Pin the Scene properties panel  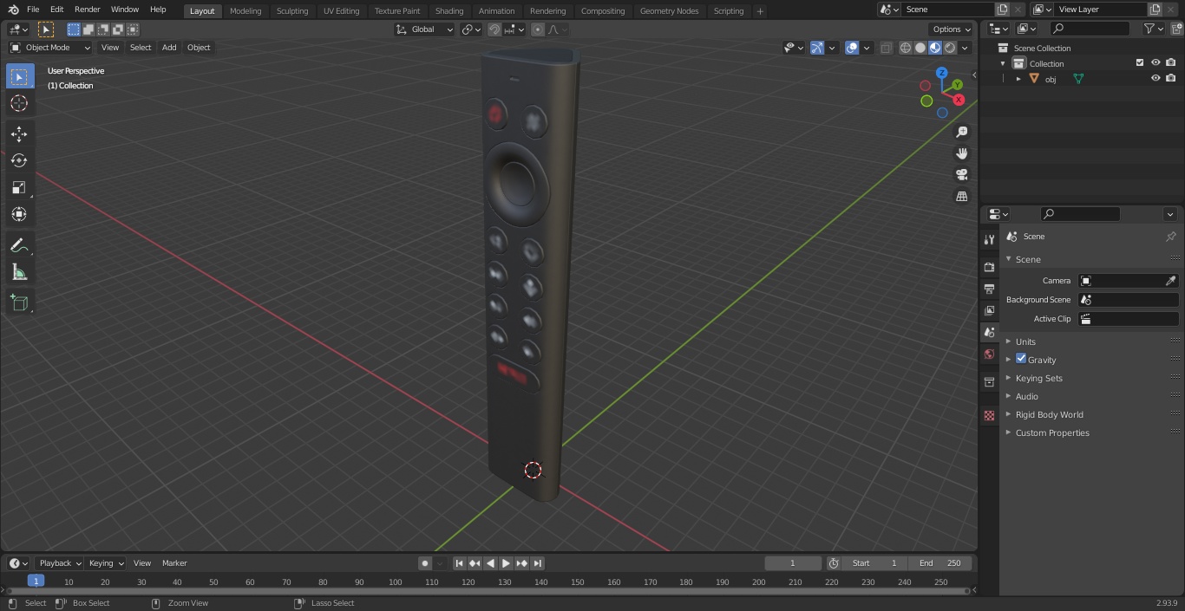(x=1170, y=237)
